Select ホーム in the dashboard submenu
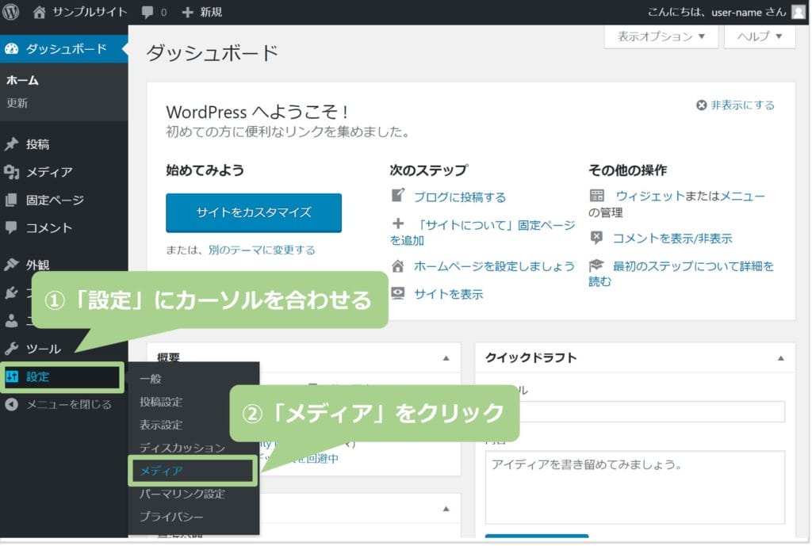 click(22, 80)
